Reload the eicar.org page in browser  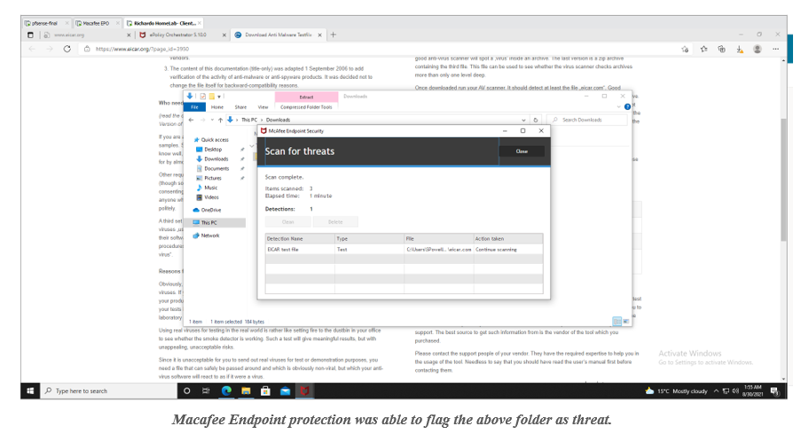point(67,49)
